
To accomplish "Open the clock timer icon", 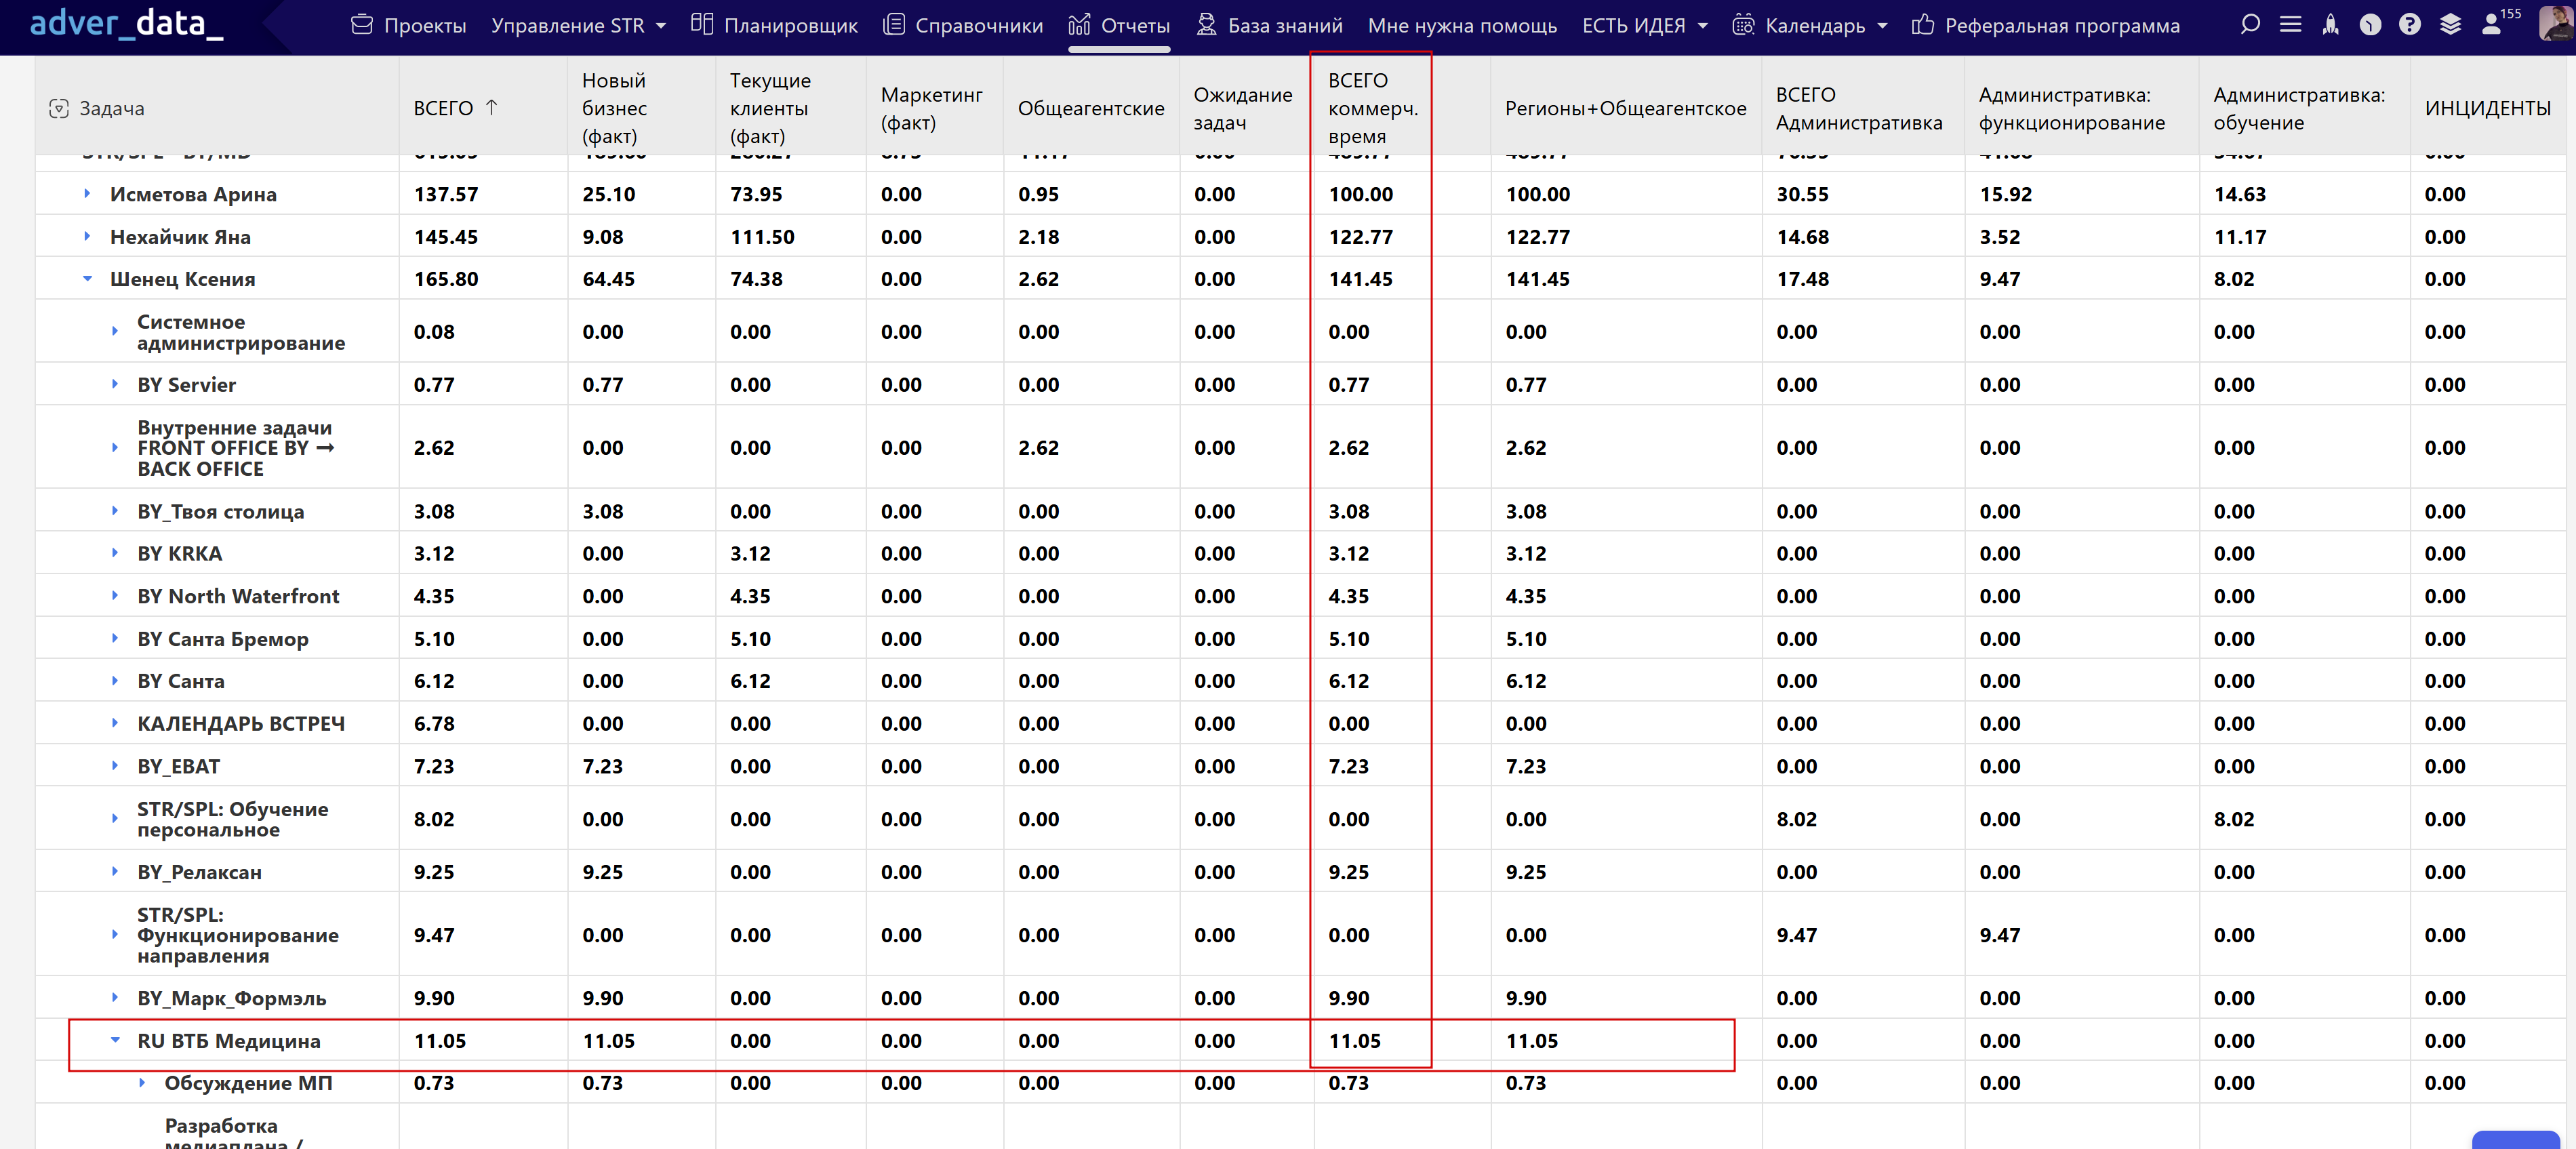I will (x=2370, y=25).
